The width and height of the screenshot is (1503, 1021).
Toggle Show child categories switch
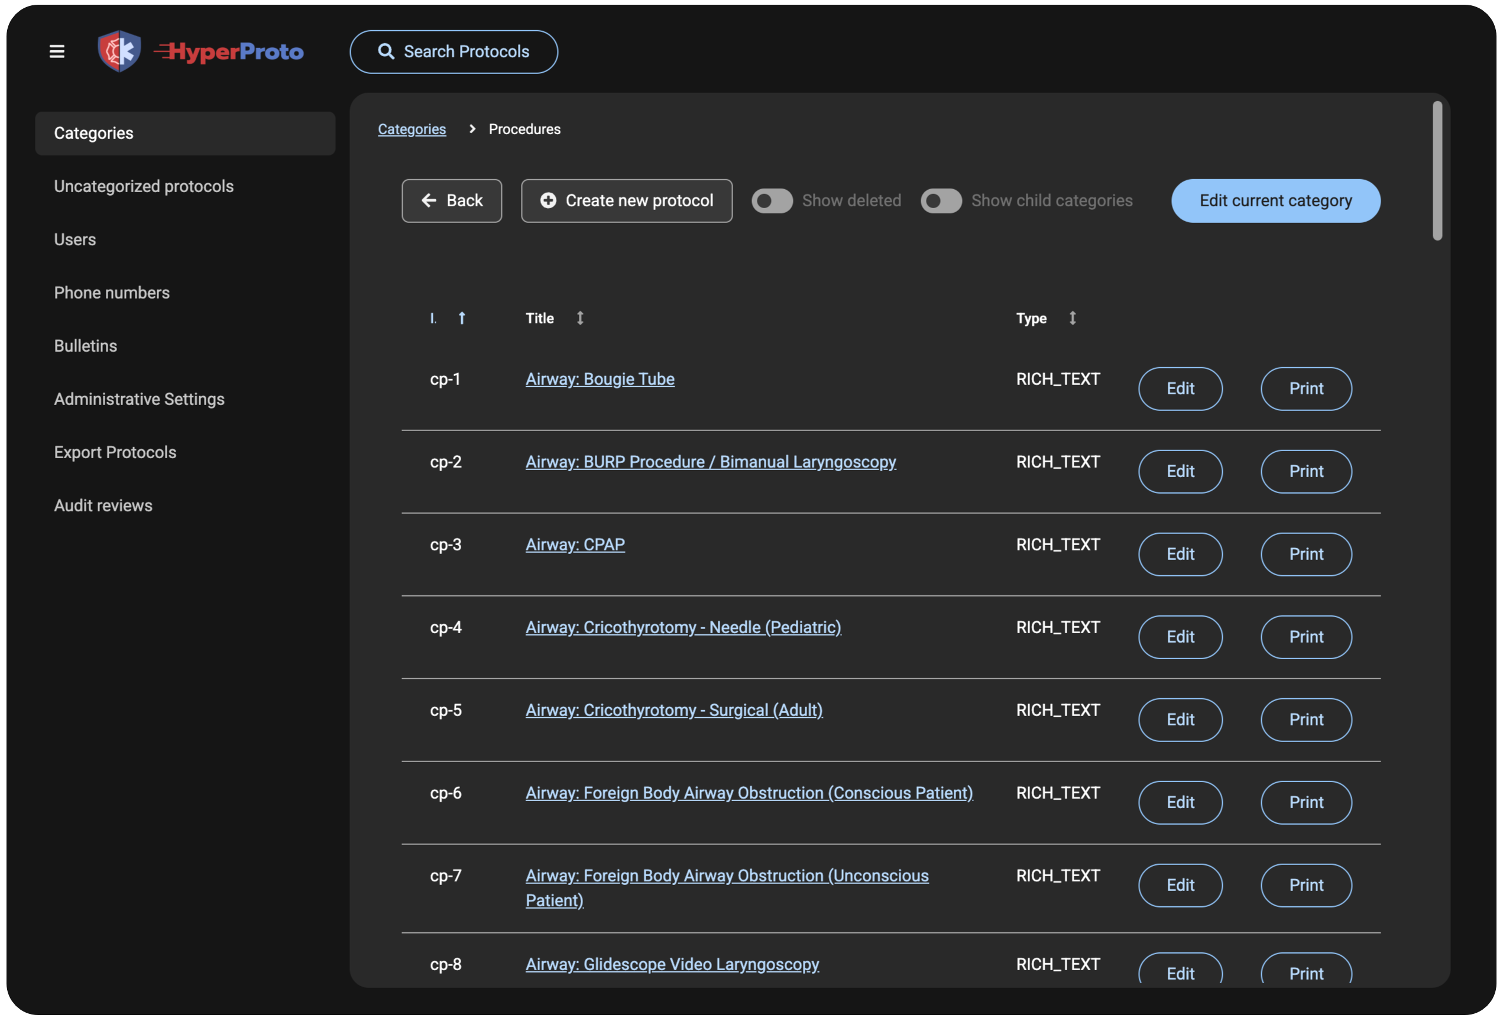(x=941, y=201)
